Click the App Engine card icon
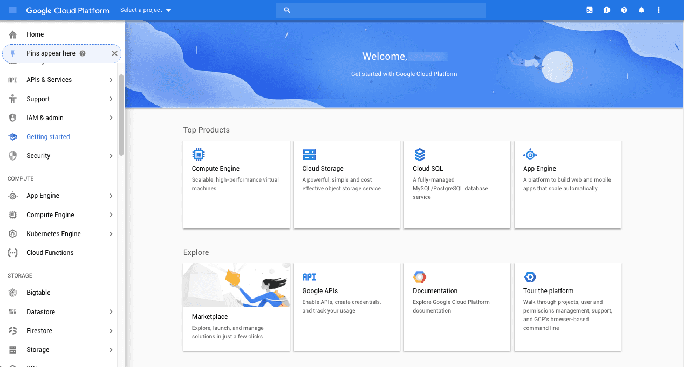The width and height of the screenshot is (684, 367). [x=530, y=155]
